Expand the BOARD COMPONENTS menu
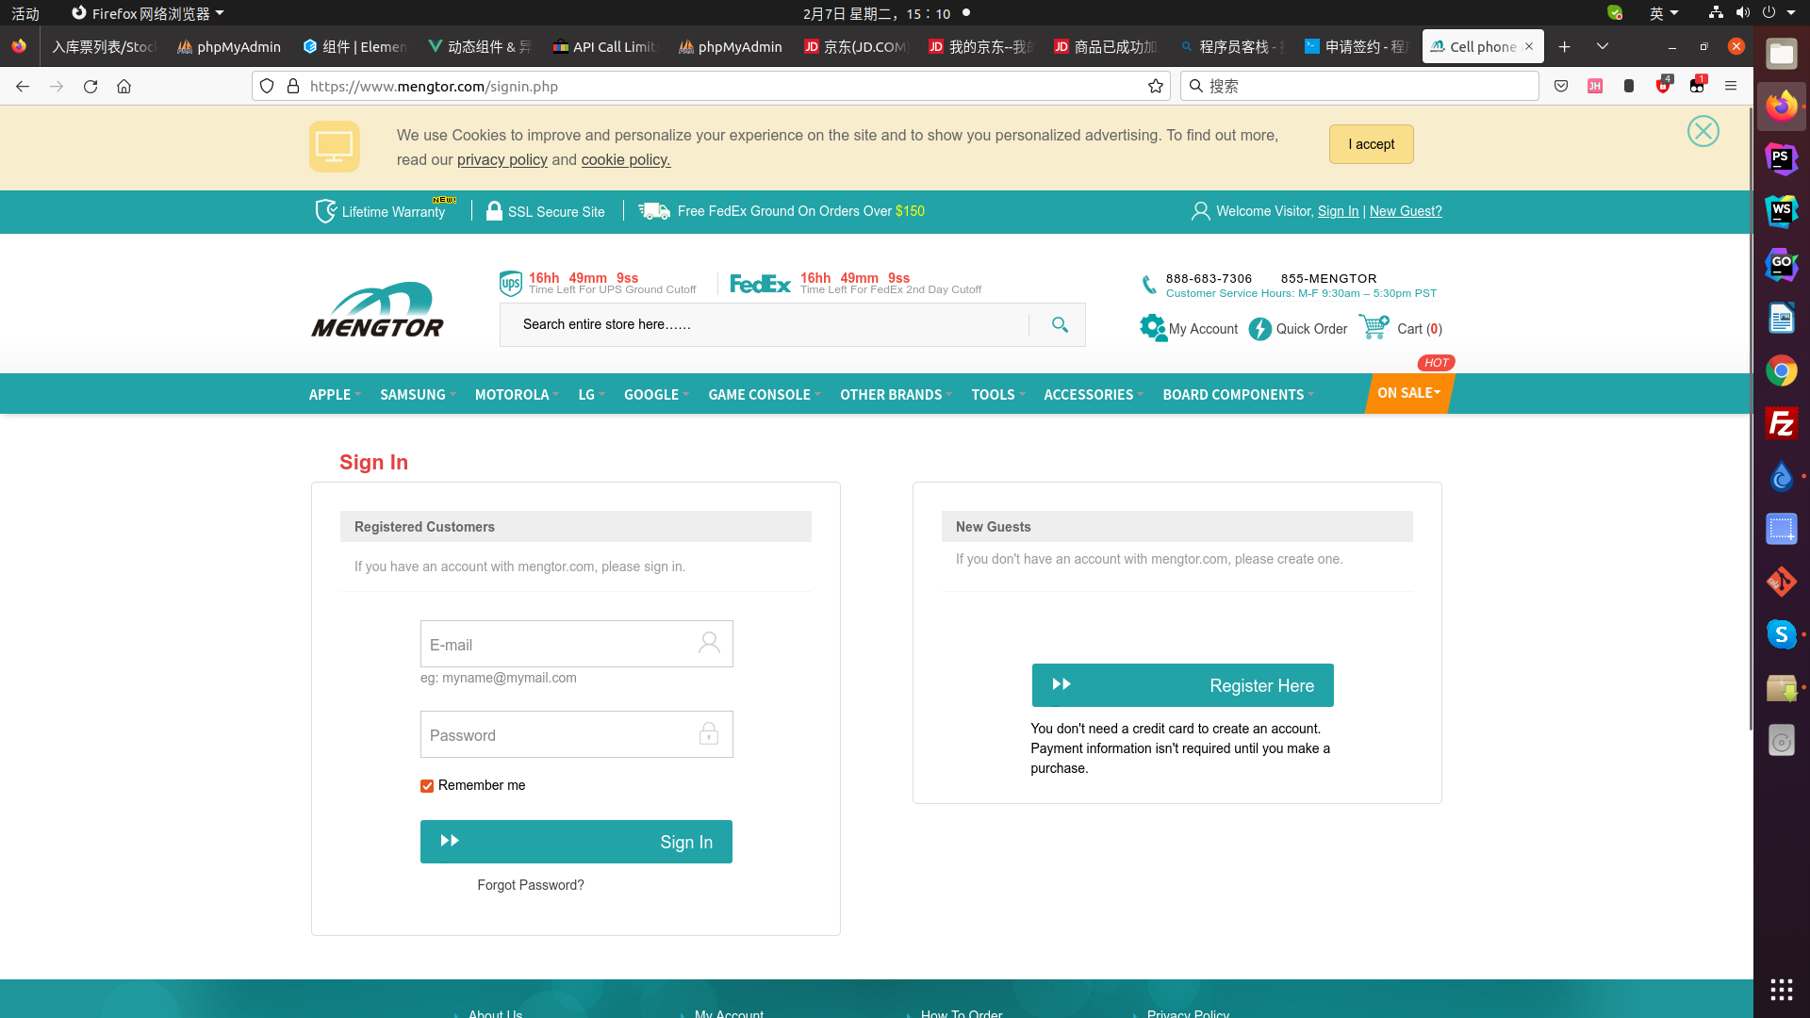 coord(1238,394)
